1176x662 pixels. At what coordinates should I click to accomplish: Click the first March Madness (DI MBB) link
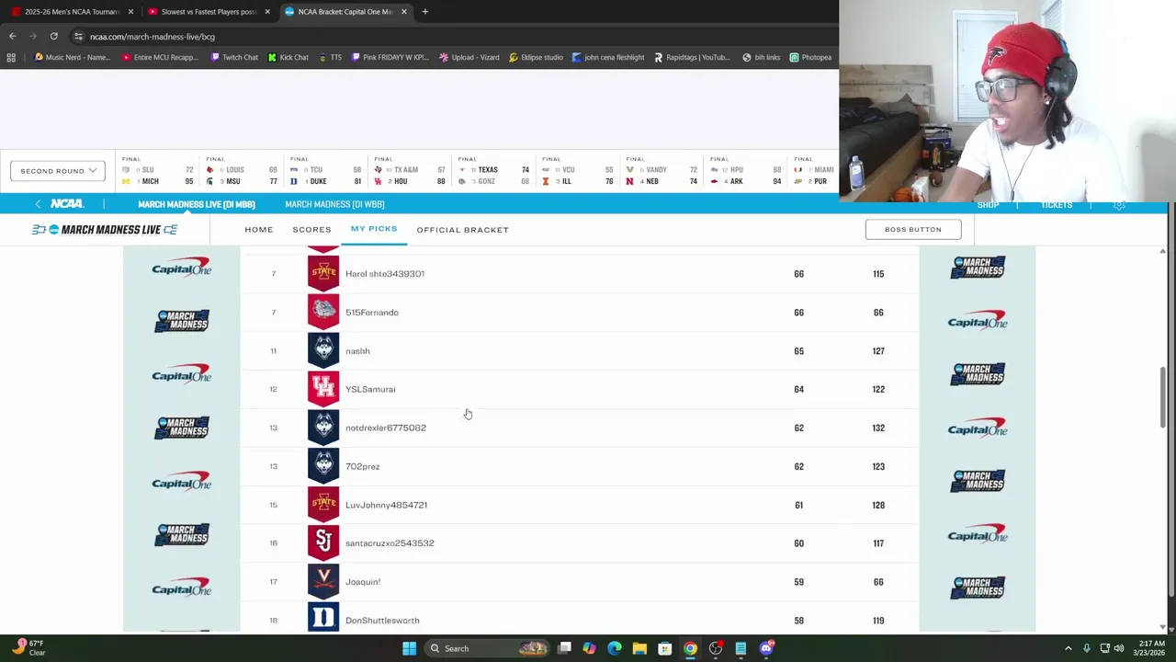pyautogui.click(x=197, y=204)
